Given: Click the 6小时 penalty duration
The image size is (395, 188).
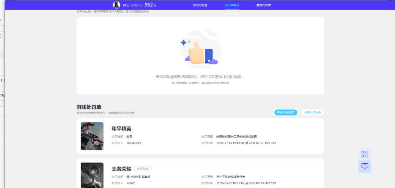Looking at the screenshot, I should coord(131,183).
